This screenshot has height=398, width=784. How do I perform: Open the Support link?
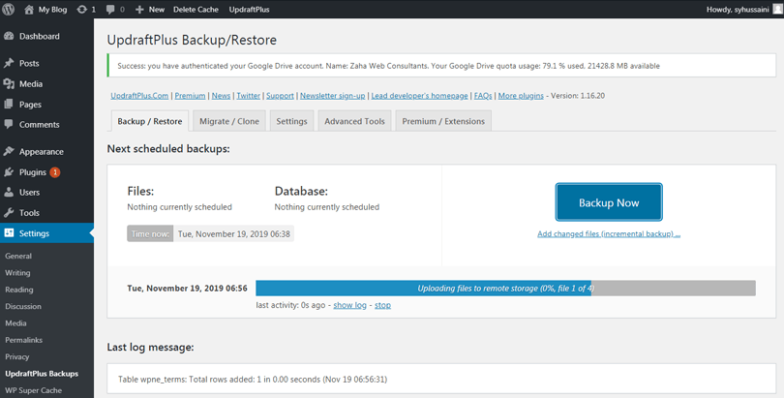(x=280, y=96)
